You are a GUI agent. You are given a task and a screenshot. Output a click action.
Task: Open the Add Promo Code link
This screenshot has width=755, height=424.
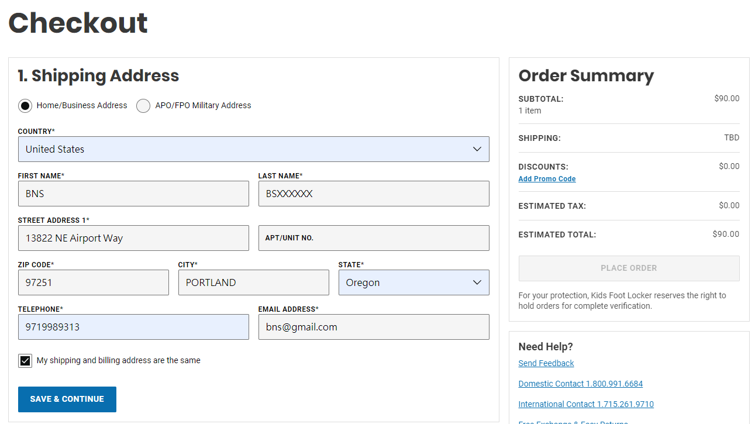coord(547,179)
